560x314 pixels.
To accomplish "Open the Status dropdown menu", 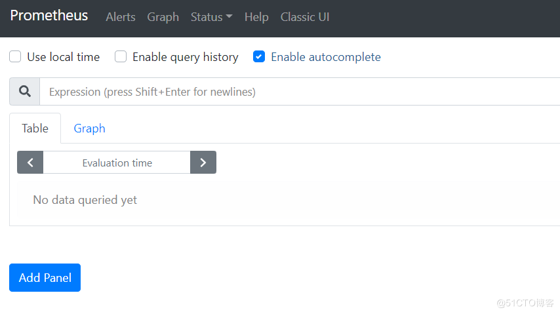I will click(211, 17).
